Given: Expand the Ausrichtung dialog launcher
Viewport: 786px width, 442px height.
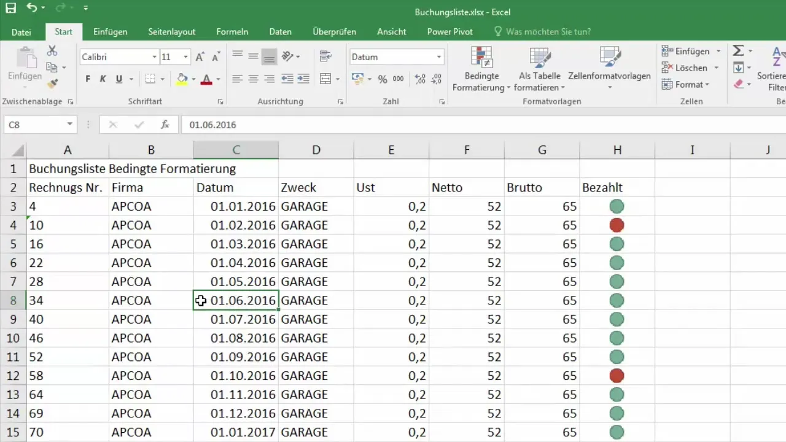Looking at the screenshot, I should (341, 102).
